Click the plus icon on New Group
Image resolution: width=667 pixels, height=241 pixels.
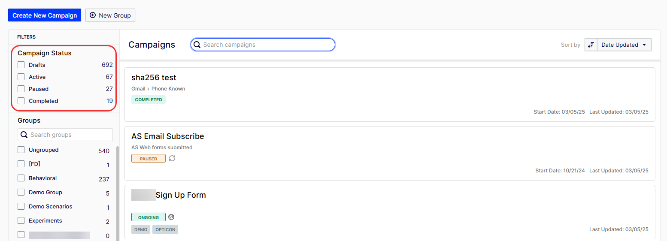click(x=93, y=15)
